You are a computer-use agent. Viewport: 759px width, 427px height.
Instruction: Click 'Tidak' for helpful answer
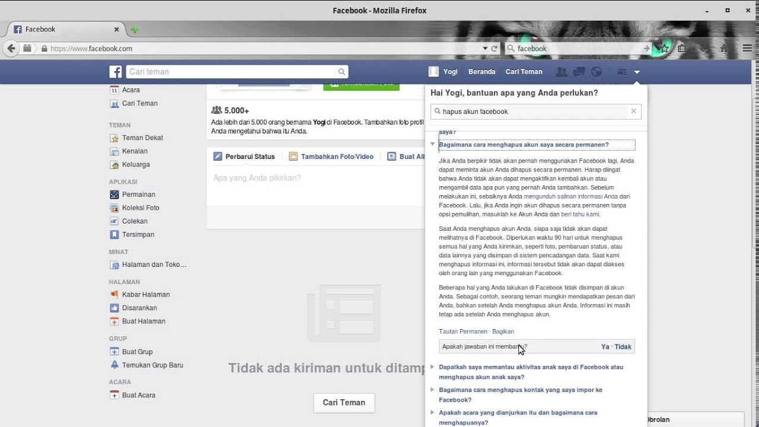(623, 347)
